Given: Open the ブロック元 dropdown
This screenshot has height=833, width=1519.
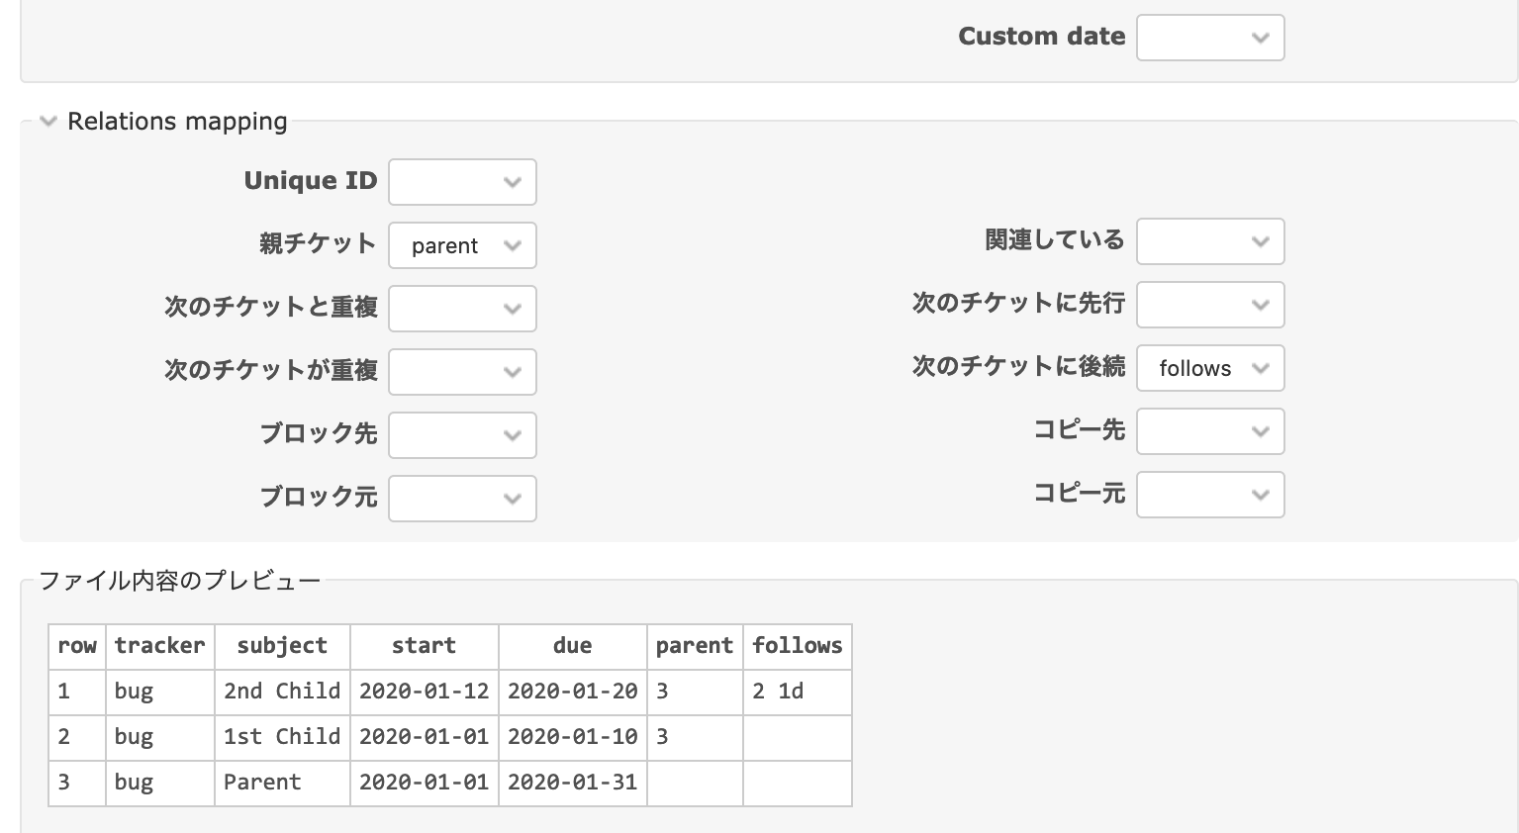Looking at the screenshot, I should click(x=462, y=499).
